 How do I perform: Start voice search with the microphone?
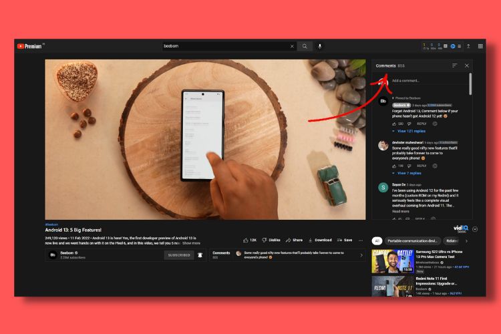[x=319, y=46]
